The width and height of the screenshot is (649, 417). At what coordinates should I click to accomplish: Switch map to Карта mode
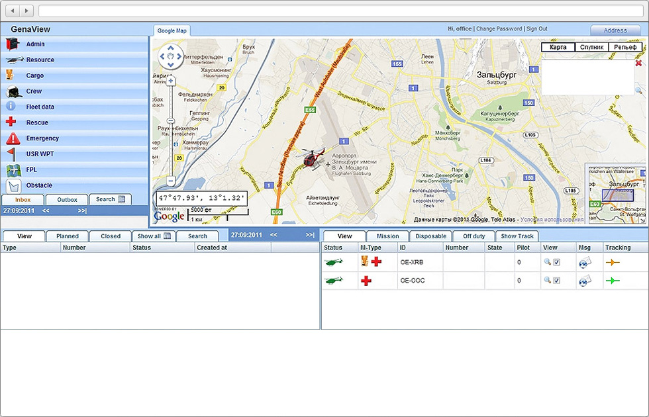point(558,47)
